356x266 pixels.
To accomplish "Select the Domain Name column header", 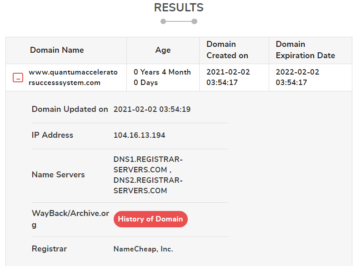I will click(x=57, y=50).
